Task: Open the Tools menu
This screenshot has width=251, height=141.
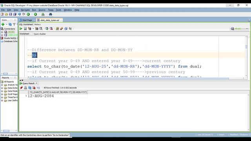Action: (58, 10)
